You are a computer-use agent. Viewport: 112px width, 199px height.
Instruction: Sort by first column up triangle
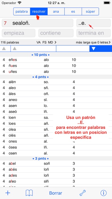point(4,49)
